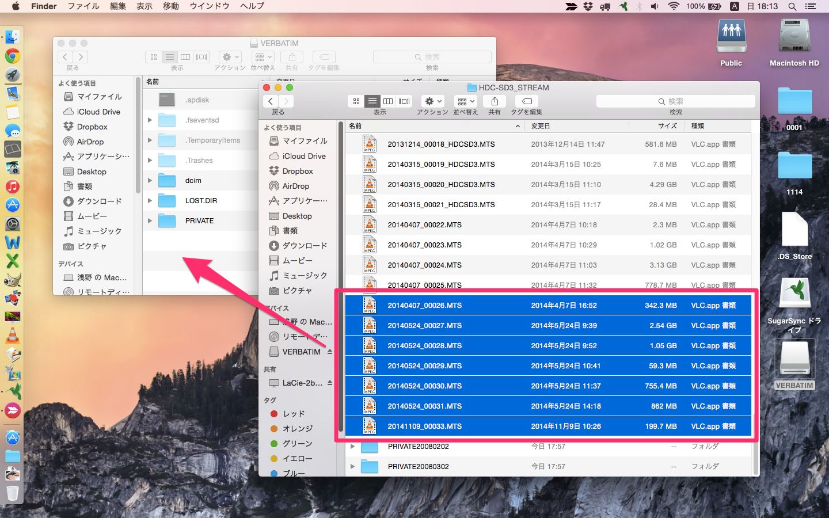Open Spotlight search in menu bar
This screenshot has height=518, width=829.
pyautogui.click(x=792, y=6)
